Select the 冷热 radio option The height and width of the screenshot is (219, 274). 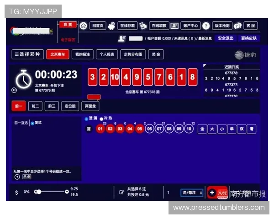point(101,119)
